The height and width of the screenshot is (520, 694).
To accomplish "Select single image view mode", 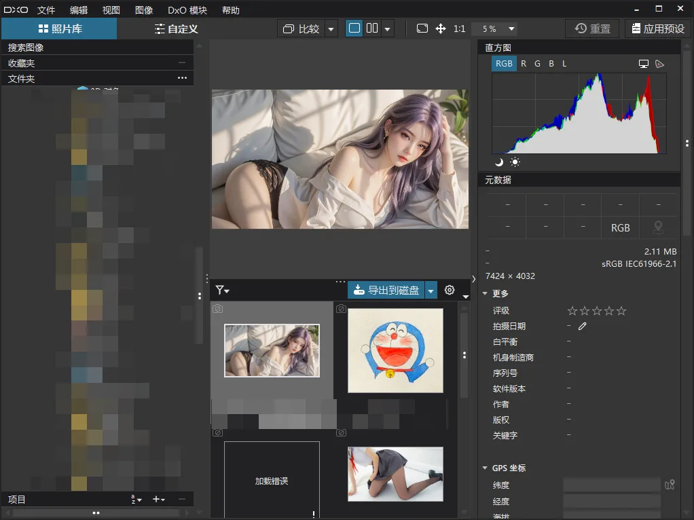I will (354, 29).
